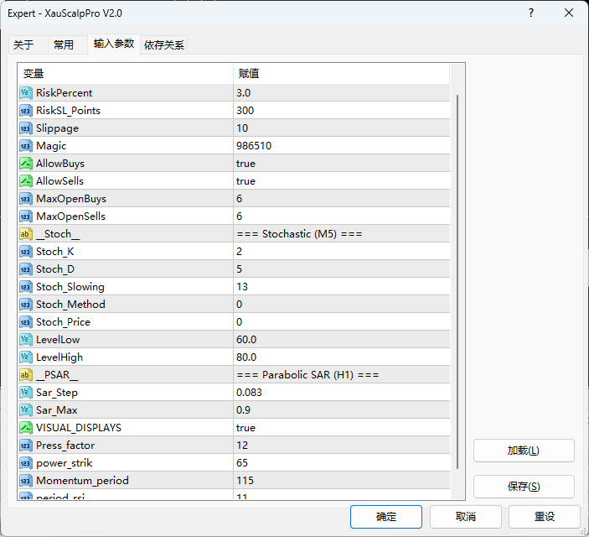Click the icon beside LevelHigh parameter
This screenshot has height=537, width=589.
(x=26, y=357)
